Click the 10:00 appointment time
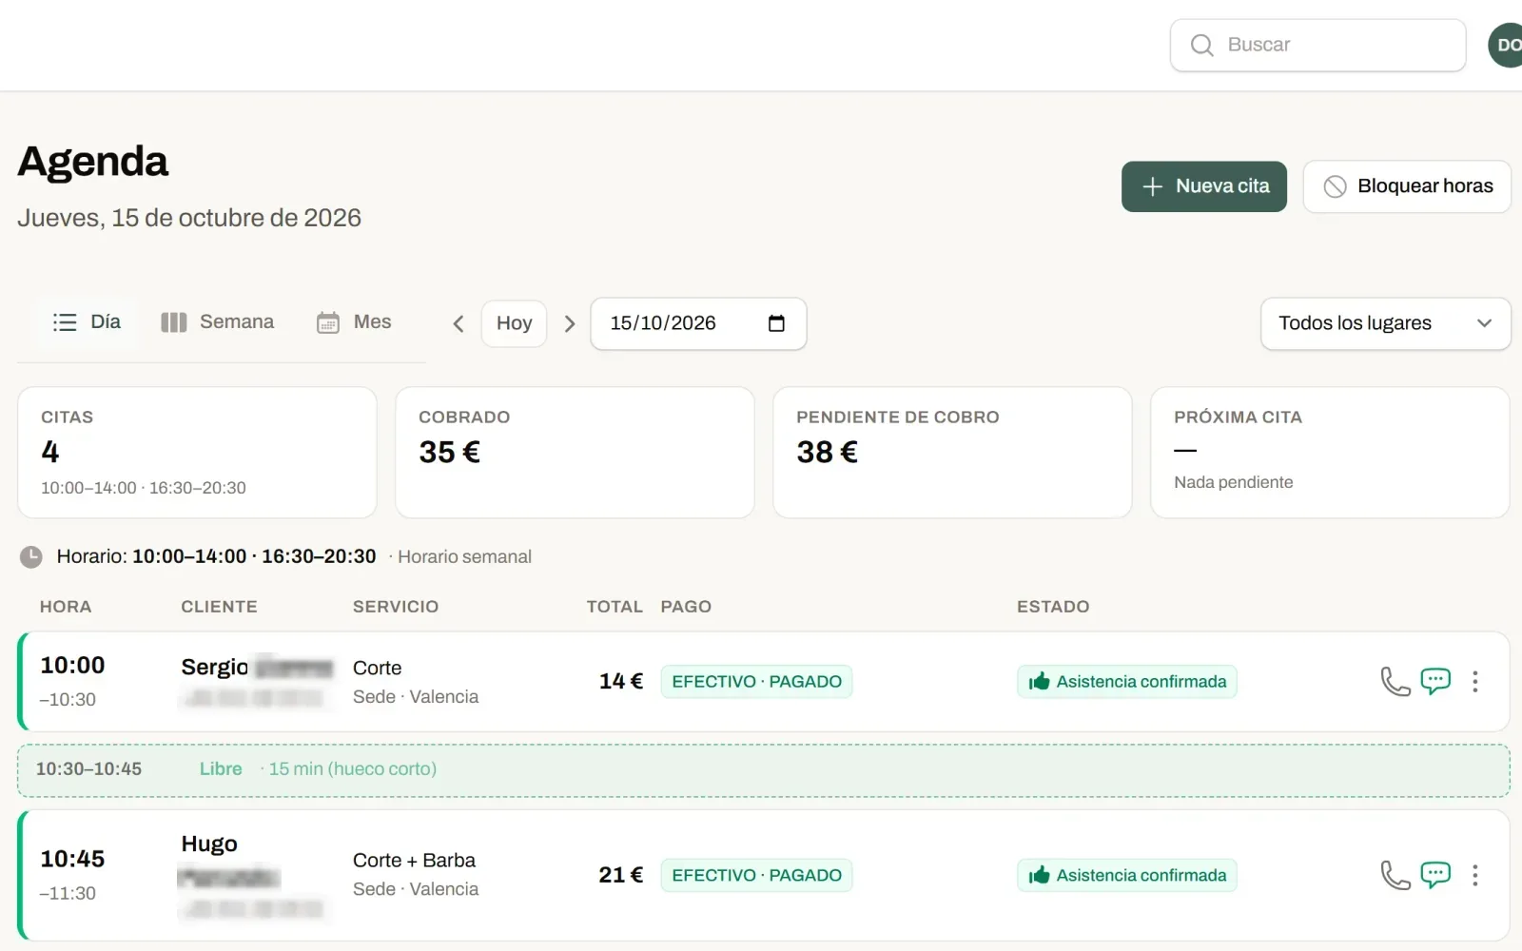Viewport: 1522px width, 951px height. (72, 666)
